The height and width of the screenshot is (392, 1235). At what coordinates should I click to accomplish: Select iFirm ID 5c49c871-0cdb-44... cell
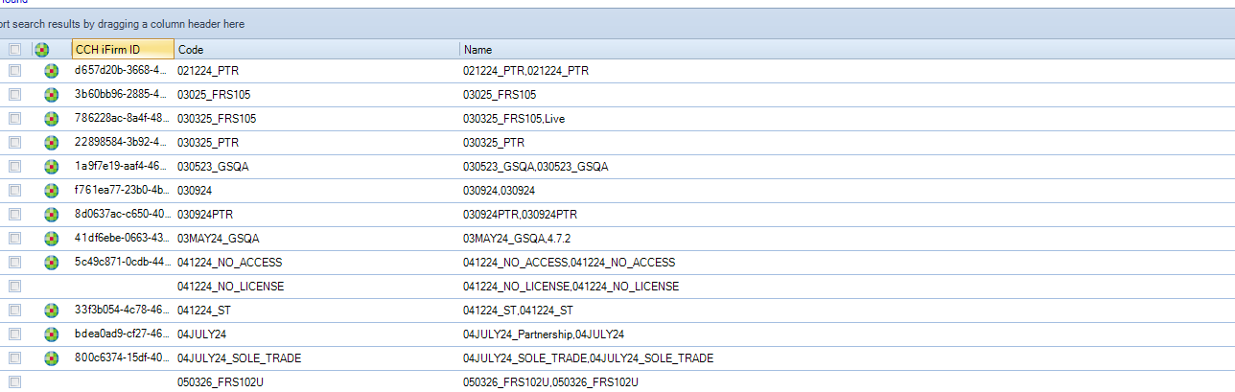(x=123, y=263)
